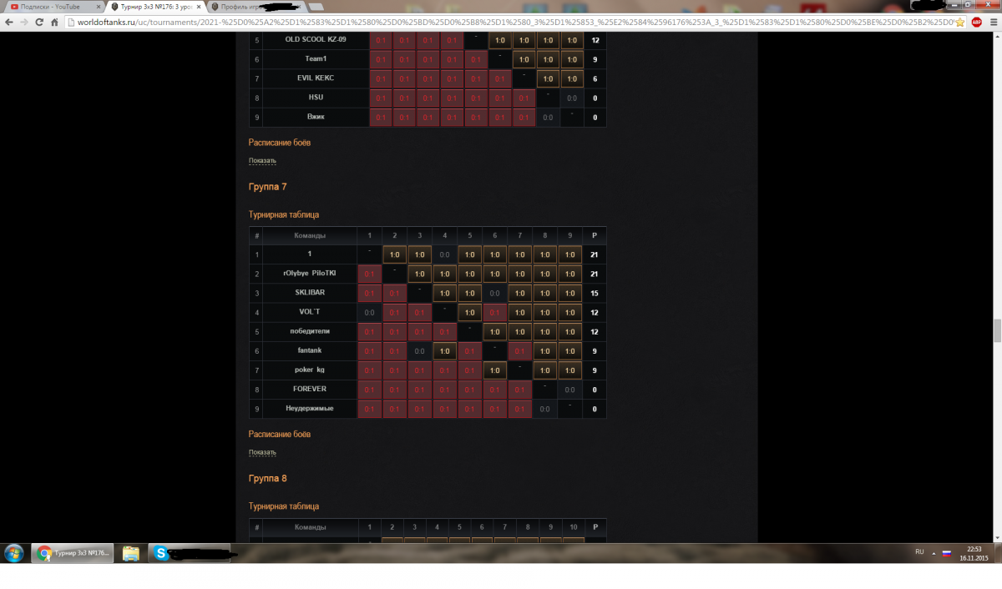Click team poker kg
Screen dimensions: 1002x589
pyautogui.click(x=309, y=370)
